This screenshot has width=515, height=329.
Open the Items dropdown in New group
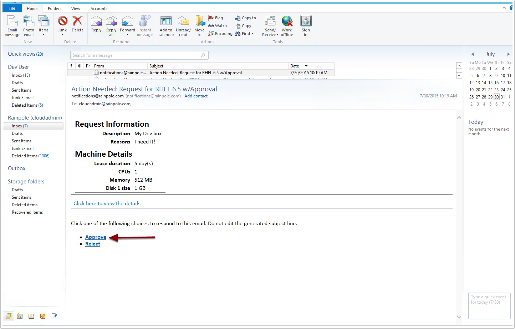(x=44, y=26)
